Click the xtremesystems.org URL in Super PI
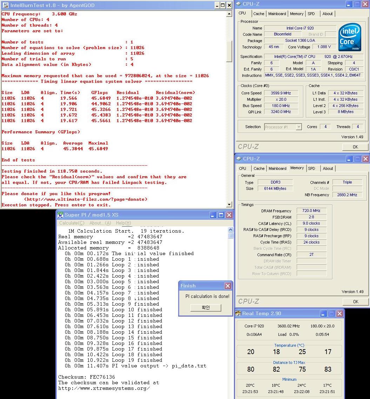The height and width of the screenshot is (399, 370). (104, 388)
